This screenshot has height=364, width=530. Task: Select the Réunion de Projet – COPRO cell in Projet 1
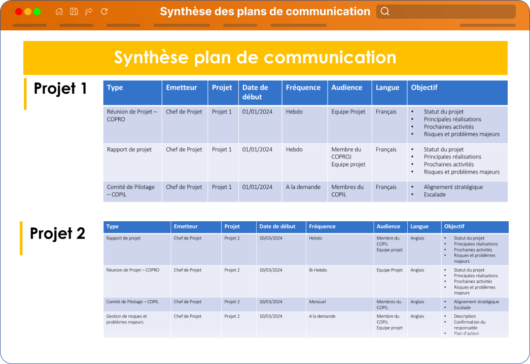point(132,125)
